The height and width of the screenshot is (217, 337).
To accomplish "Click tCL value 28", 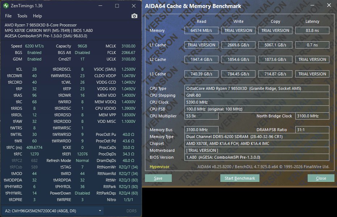I will click(x=34, y=69).
